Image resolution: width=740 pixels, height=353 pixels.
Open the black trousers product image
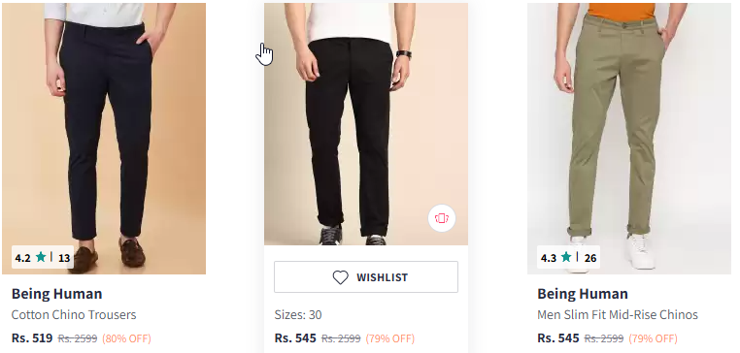click(x=366, y=124)
